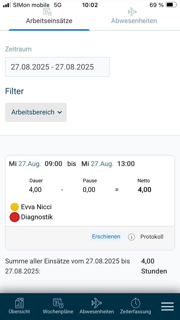Expand the Arbeitsbereich filter dropdown
Image resolution: width=180 pixels, height=320 pixels.
tap(36, 112)
